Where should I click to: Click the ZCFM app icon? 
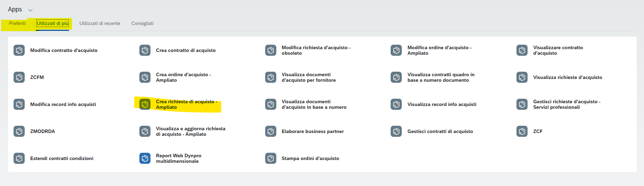[x=19, y=77]
